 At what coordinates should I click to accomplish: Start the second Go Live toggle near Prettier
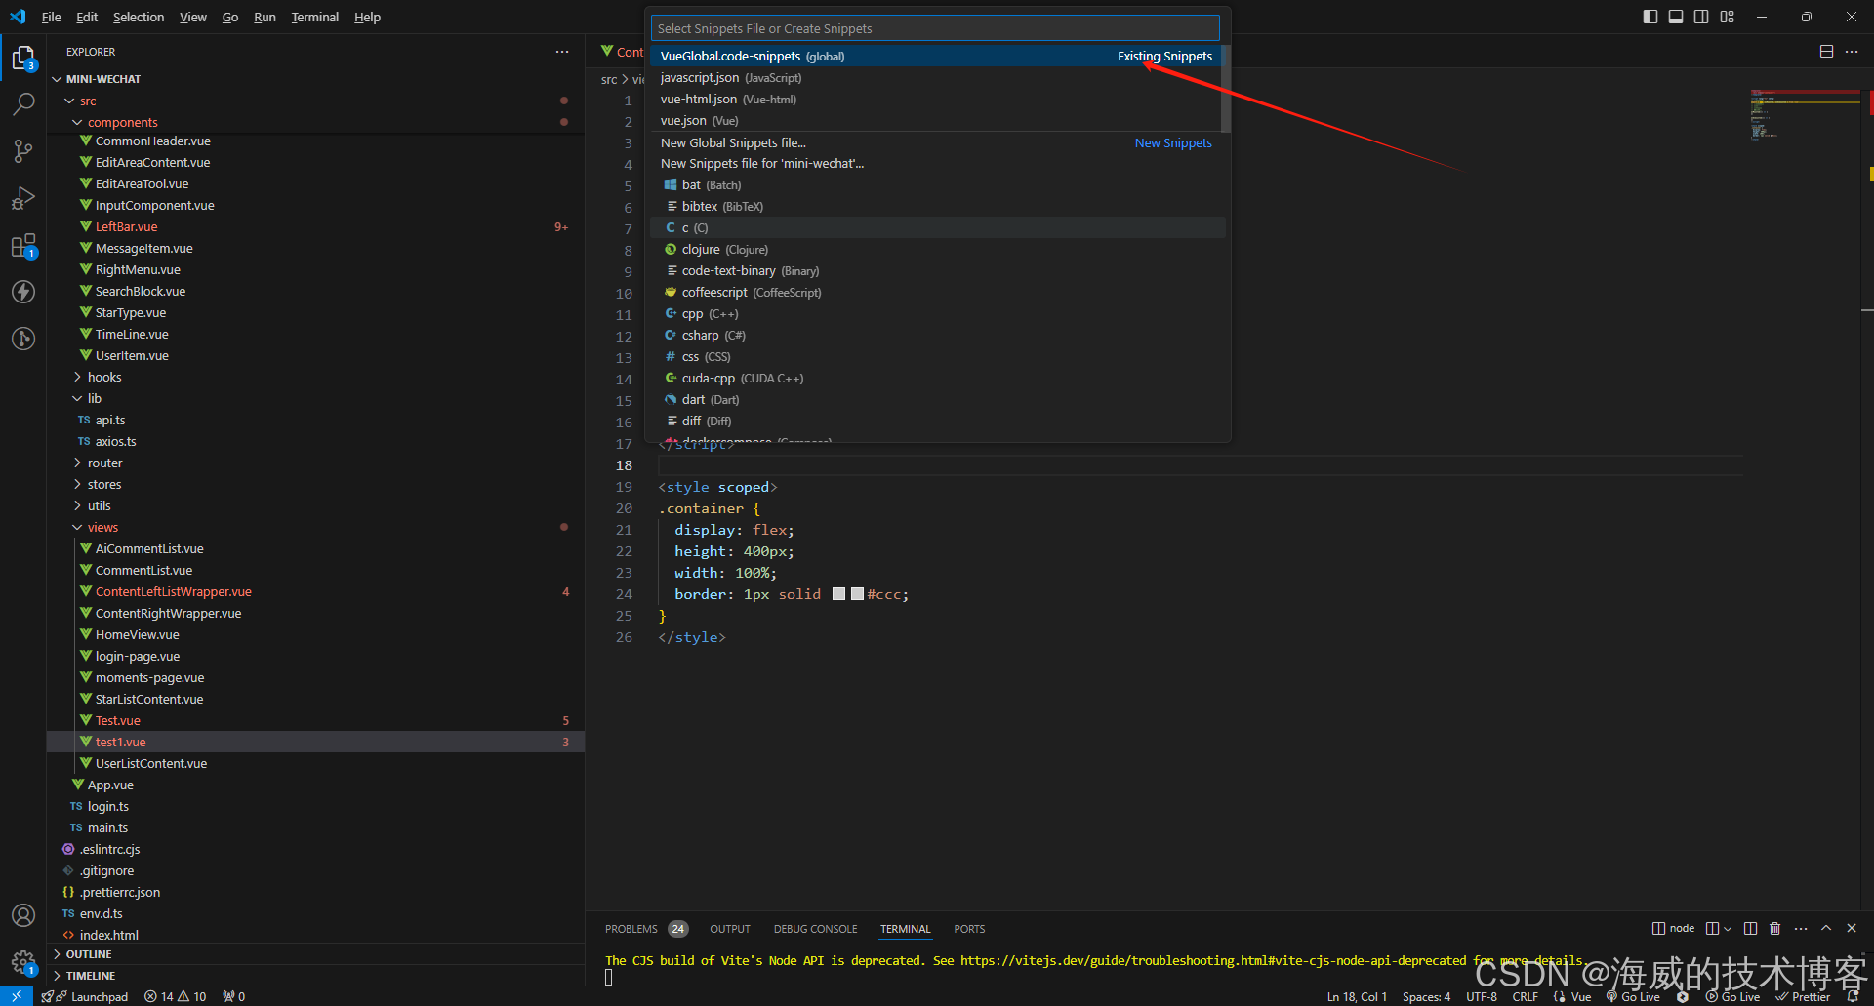1733,996
